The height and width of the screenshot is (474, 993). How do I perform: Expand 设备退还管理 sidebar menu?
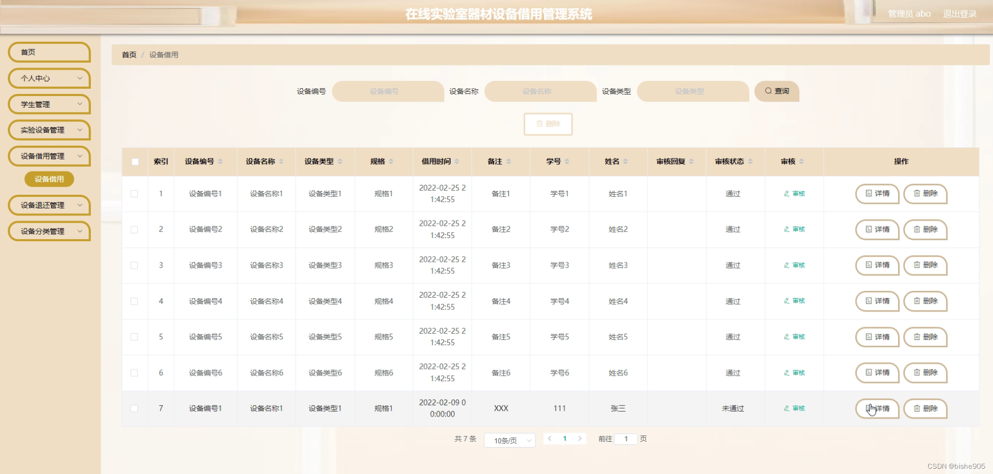coord(49,205)
